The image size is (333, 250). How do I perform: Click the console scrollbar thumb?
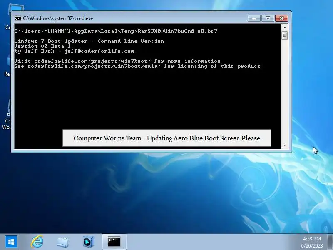(285, 35)
